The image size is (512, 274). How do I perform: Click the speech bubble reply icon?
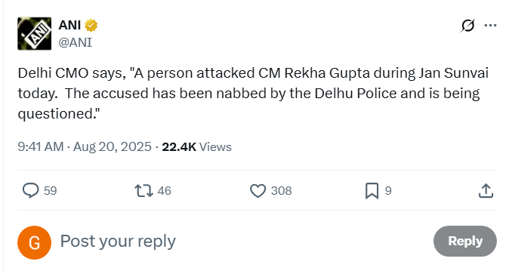[30, 190]
